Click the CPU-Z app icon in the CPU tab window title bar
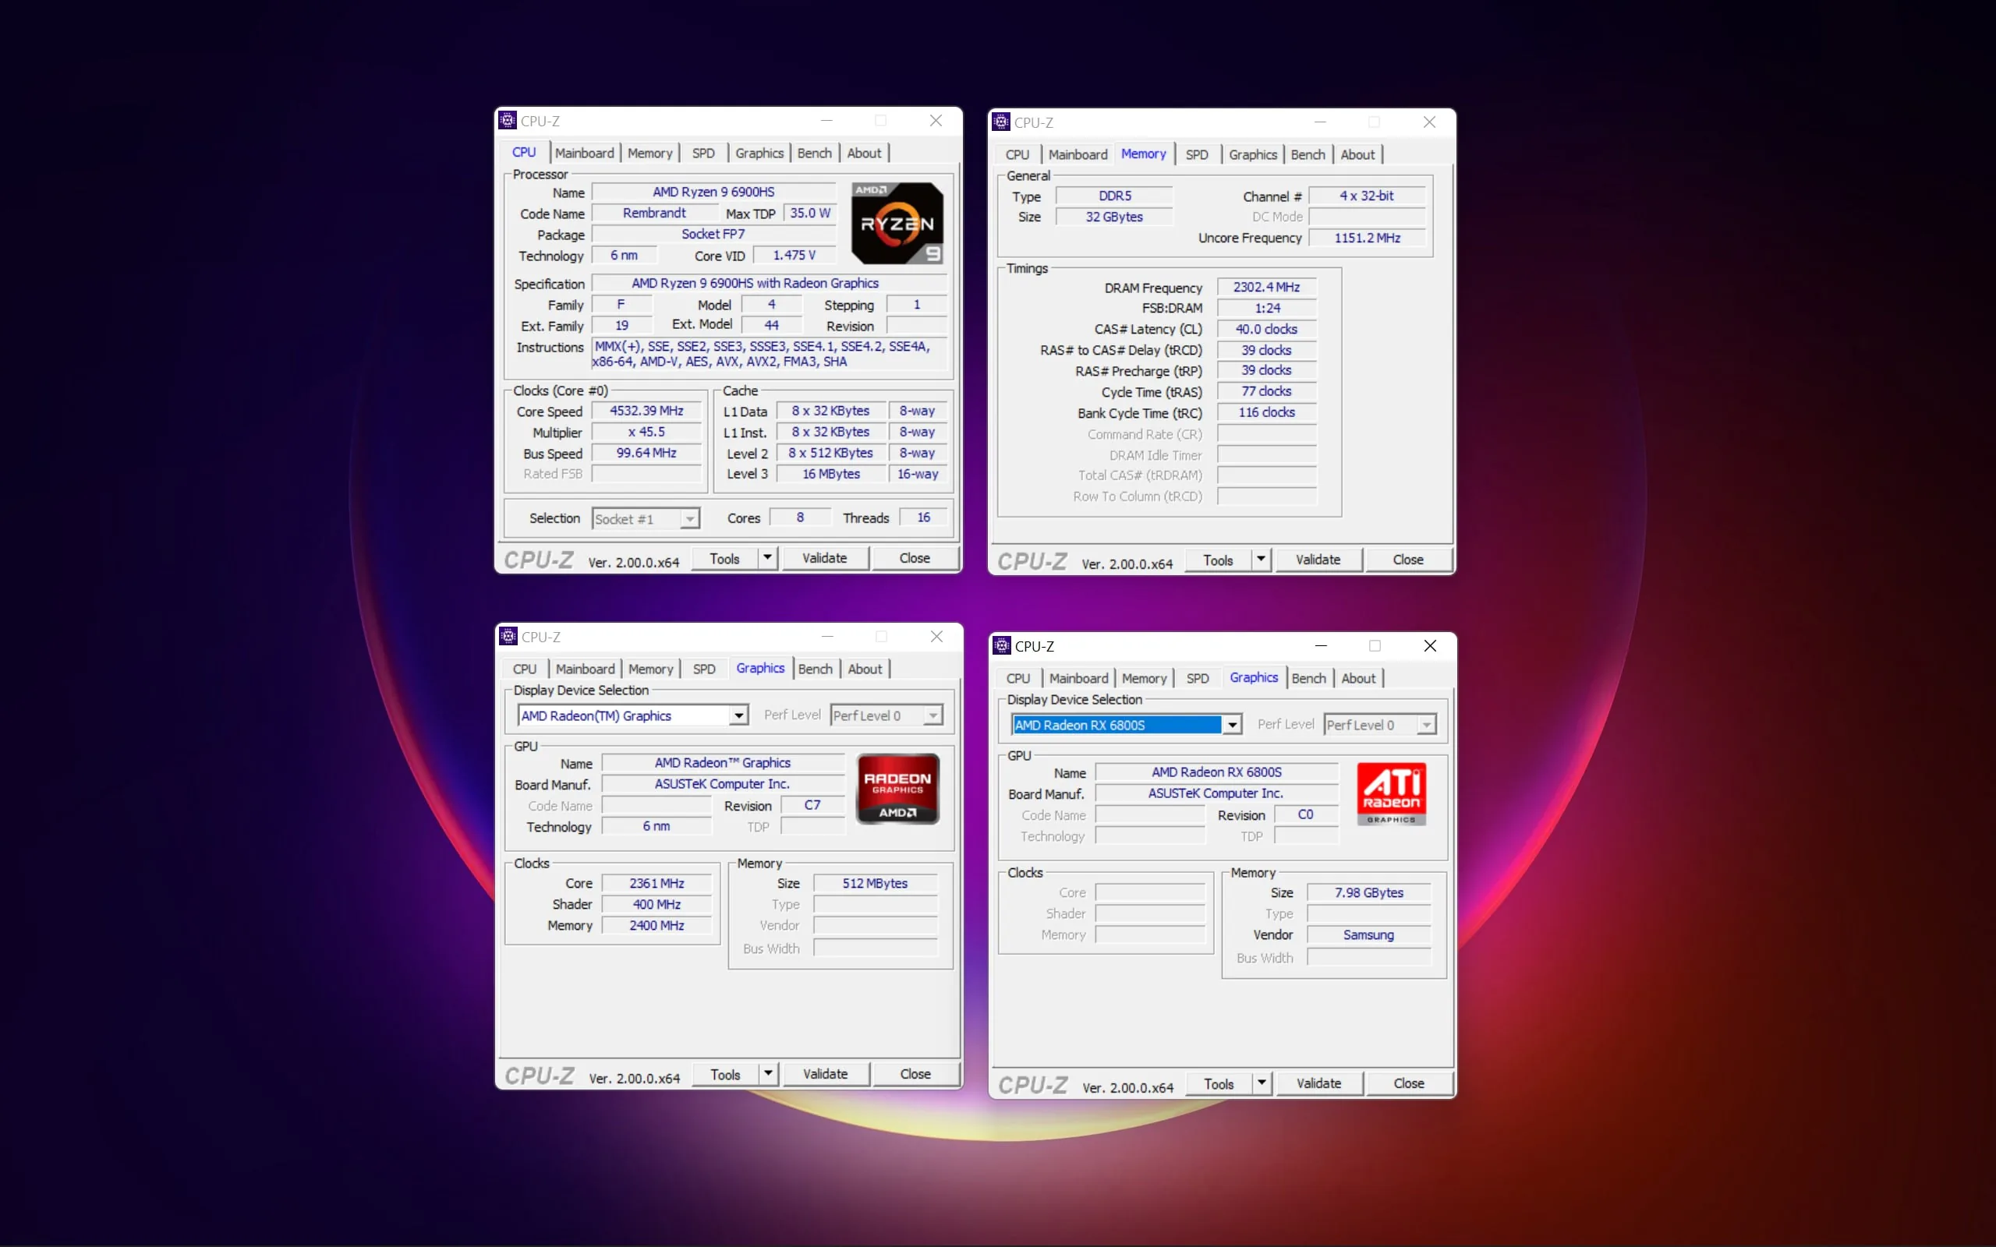The width and height of the screenshot is (1996, 1247). click(x=508, y=120)
